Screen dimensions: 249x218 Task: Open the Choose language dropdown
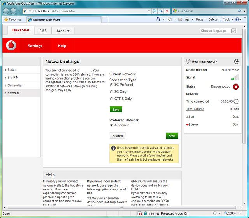[218, 31]
